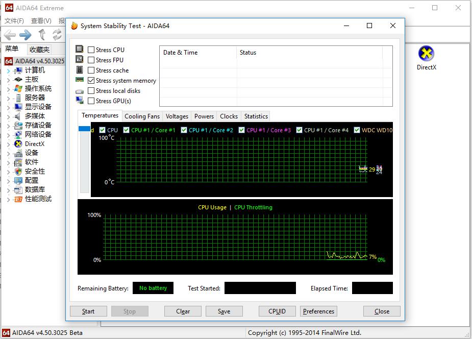472x339 pixels.
Task: Click the 网络设备 network icon in tree
Action: (x=18, y=135)
